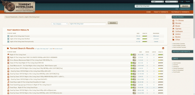
Task: Click the Music note icon in Main Menu
Action: 173,26
